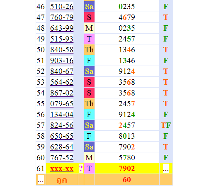Open the 134-04 result link
This screenshot has width=211, height=186.
coord(62,115)
